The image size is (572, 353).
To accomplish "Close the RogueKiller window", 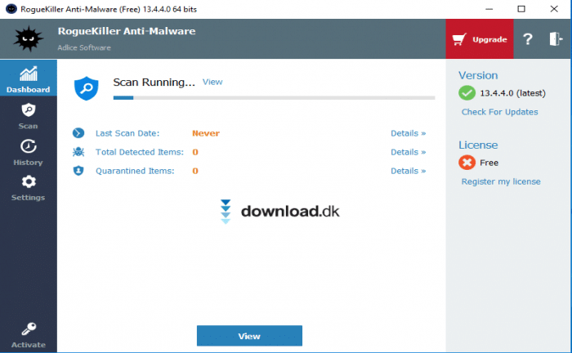I will [554, 9].
